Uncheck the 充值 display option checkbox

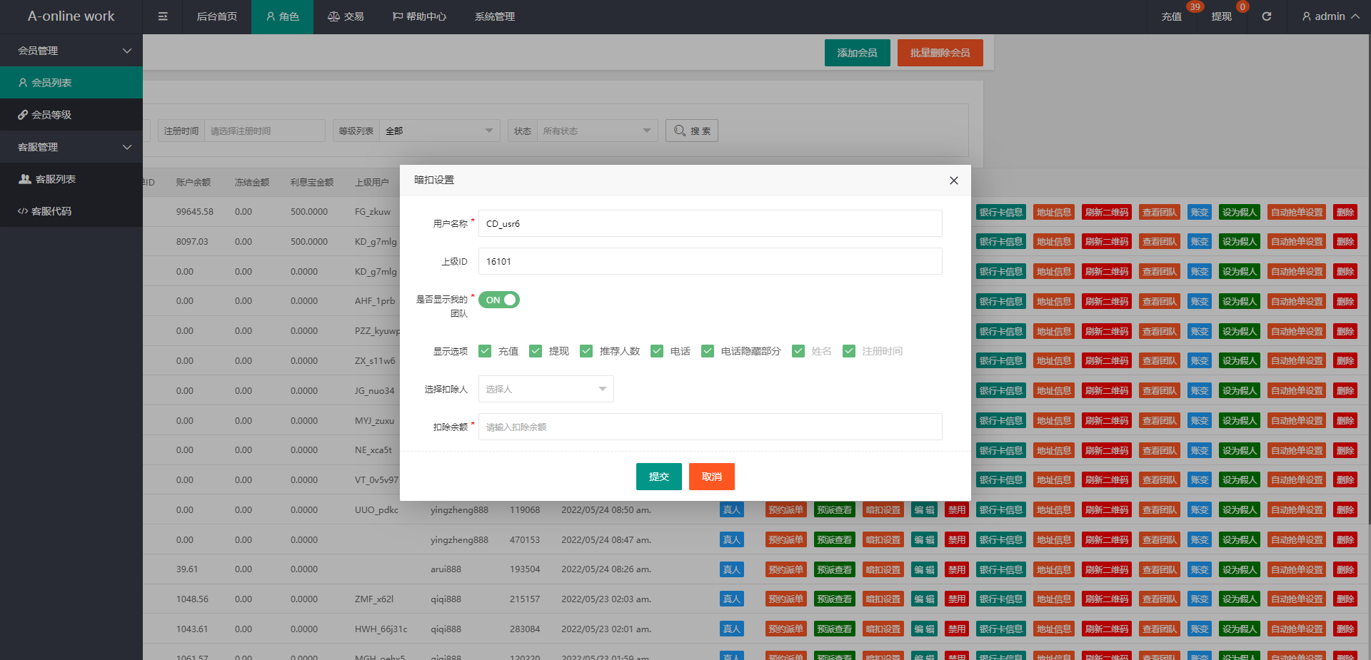(485, 351)
